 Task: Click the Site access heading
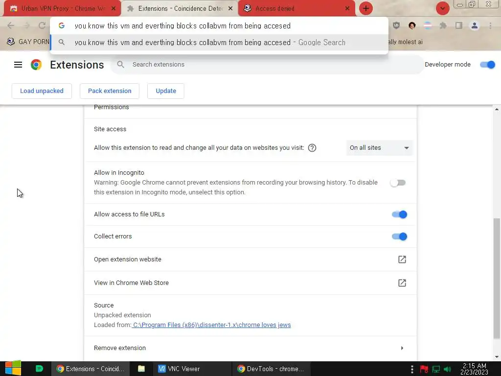[x=110, y=129]
